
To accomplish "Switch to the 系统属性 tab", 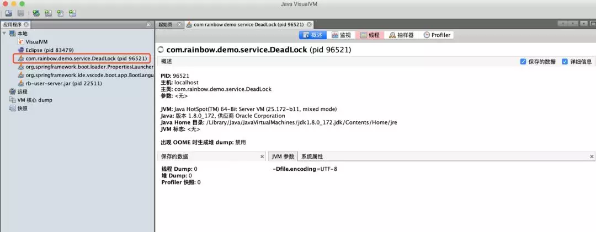I will [x=312, y=157].
